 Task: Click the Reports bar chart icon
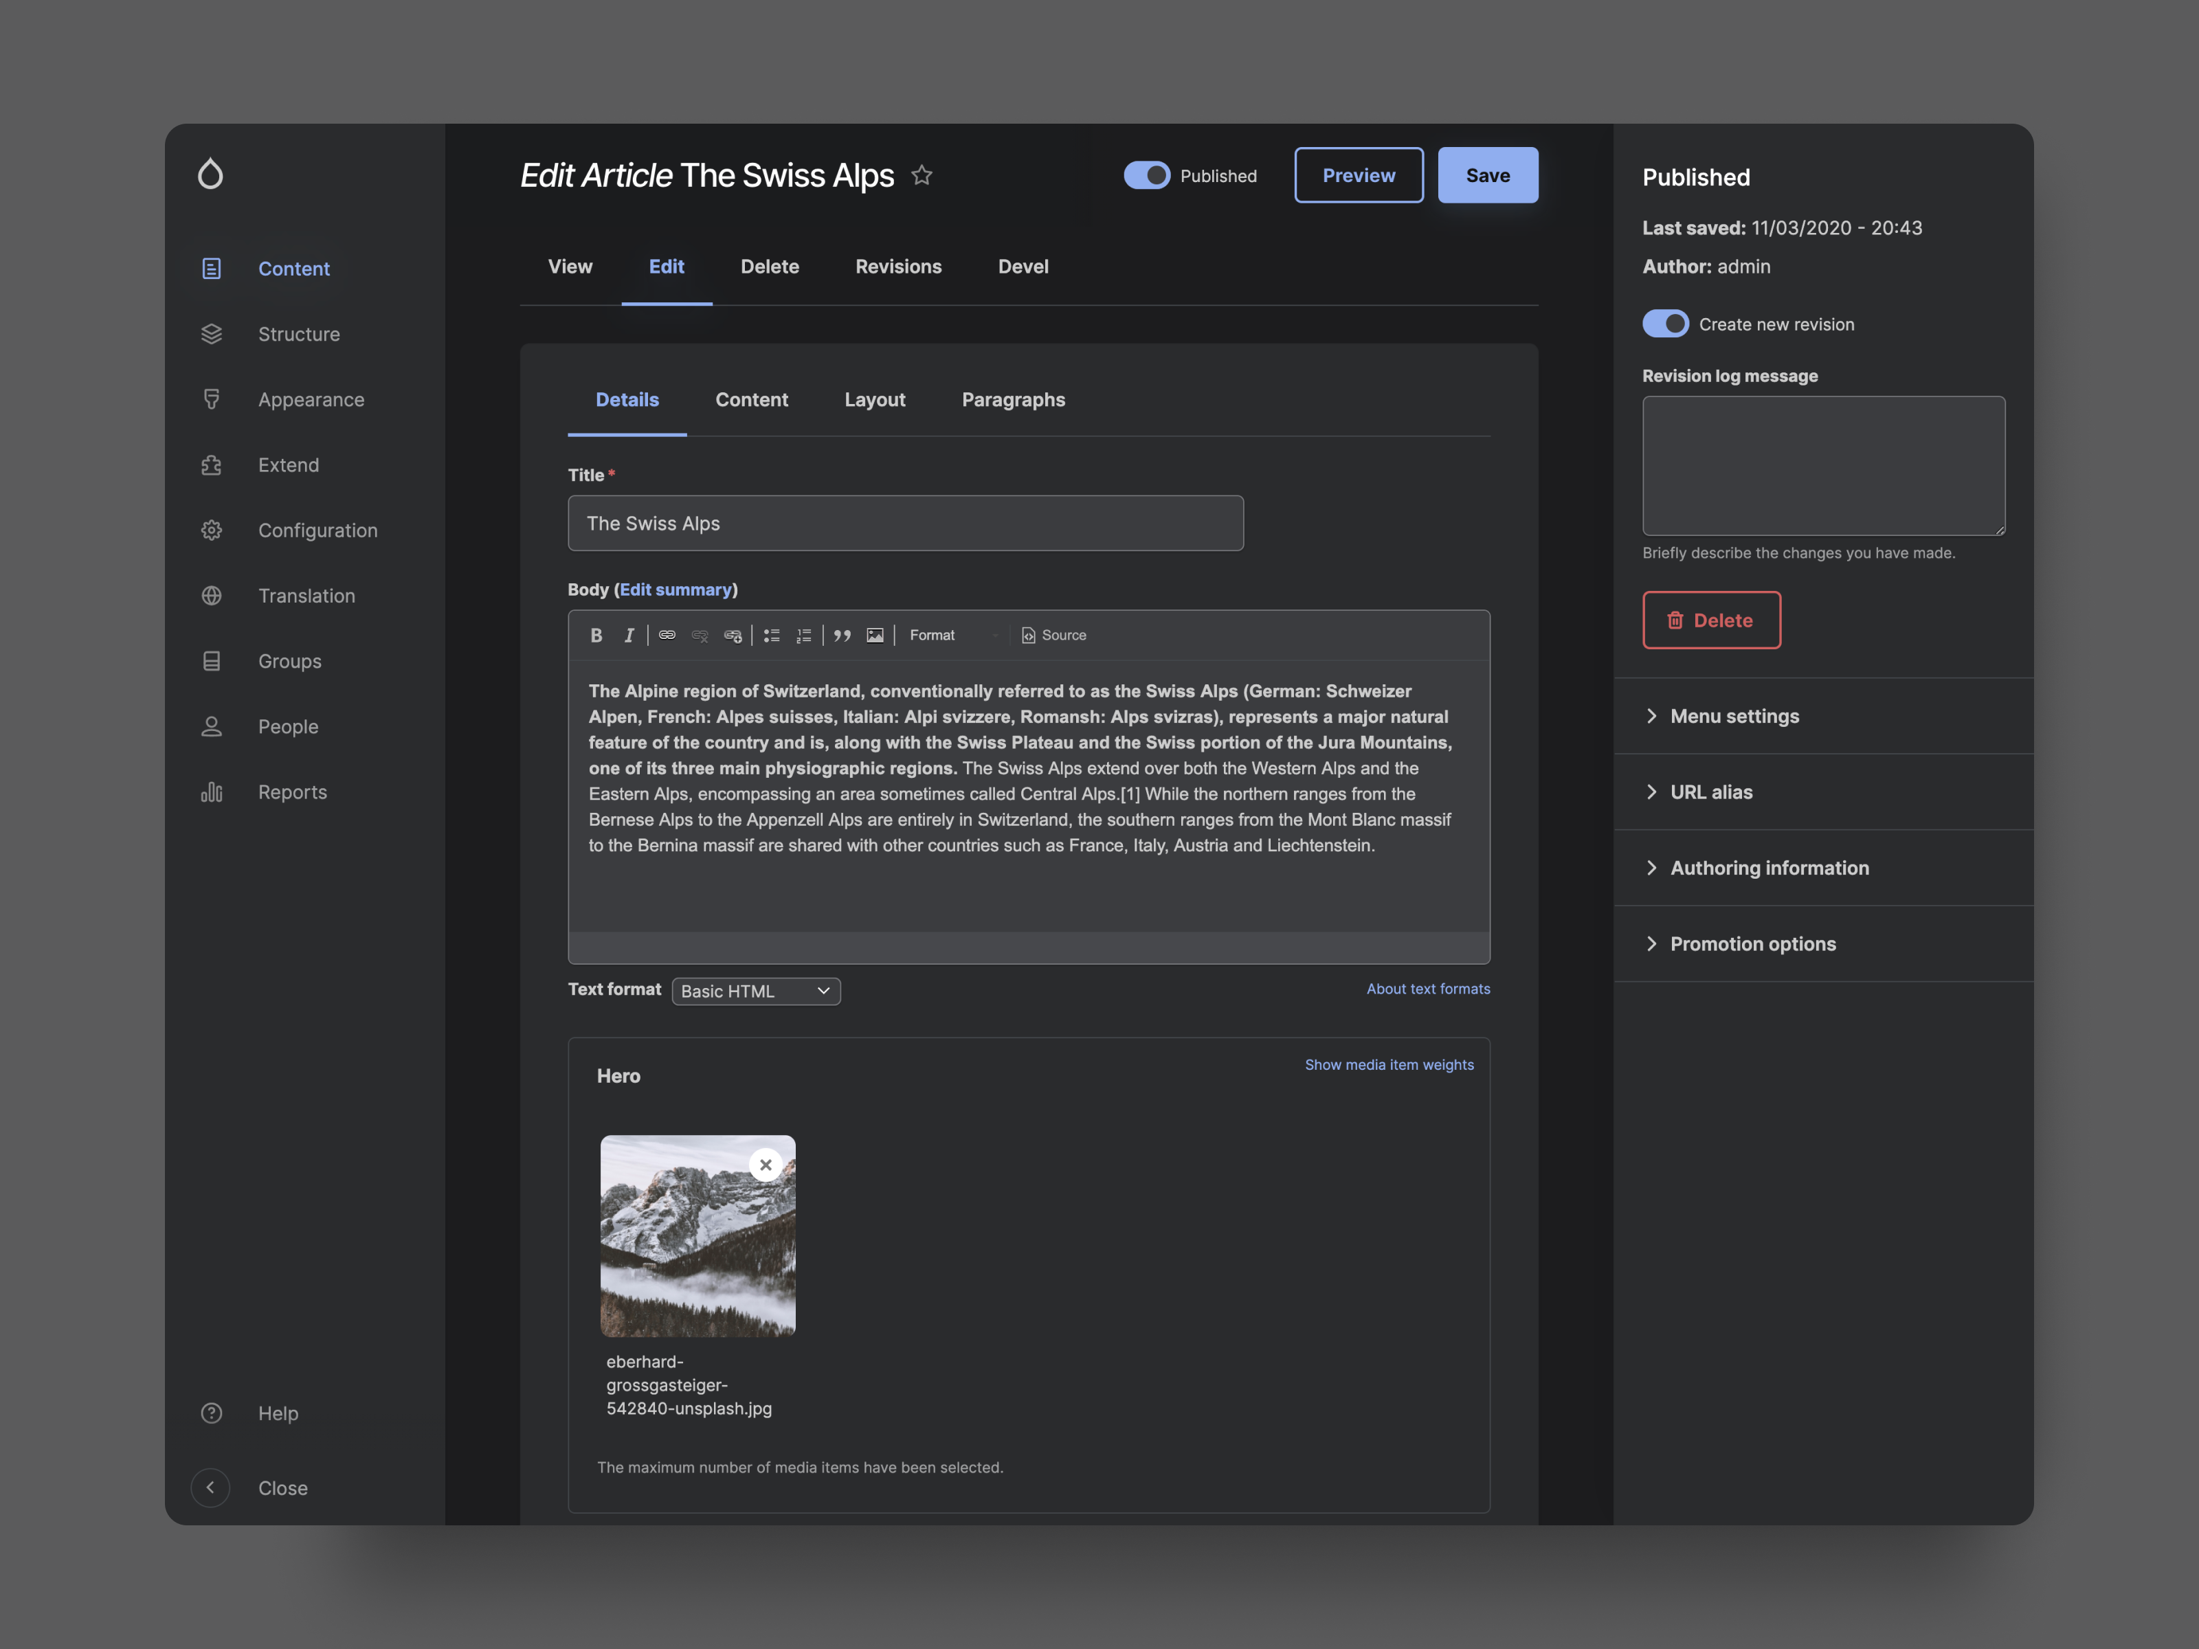coord(212,792)
